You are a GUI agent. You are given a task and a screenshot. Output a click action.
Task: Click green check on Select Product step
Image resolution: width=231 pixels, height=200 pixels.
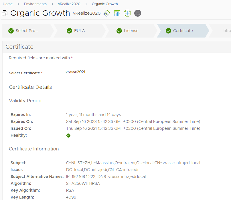coord(11,31)
